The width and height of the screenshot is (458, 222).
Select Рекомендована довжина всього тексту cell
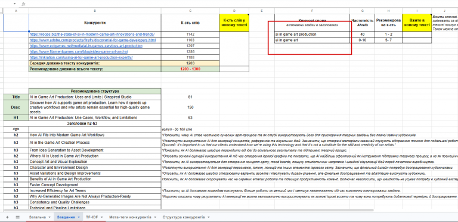click(x=95, y=69)
